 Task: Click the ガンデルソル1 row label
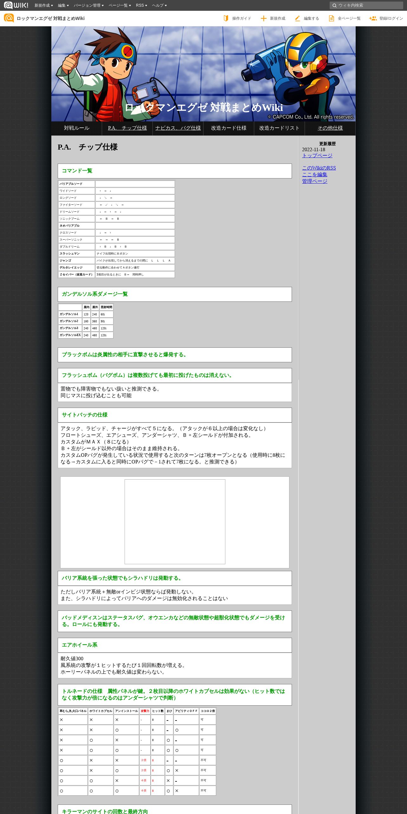coord(70,314)
